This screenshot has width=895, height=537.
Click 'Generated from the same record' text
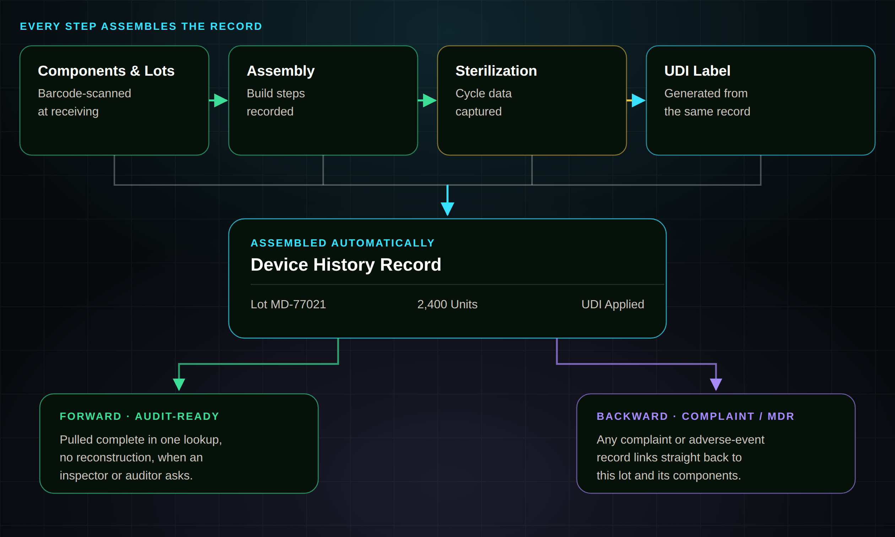[x=707, y=102]
